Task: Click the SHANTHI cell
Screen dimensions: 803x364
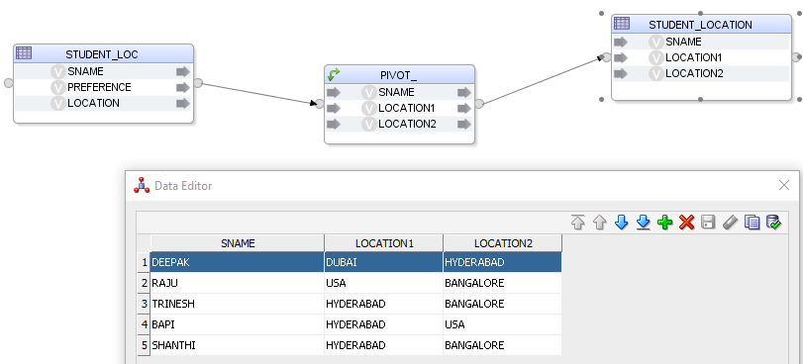Action: (x=237, y=345)
